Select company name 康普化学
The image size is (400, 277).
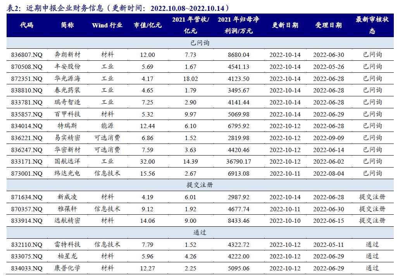tap(67, 268)
